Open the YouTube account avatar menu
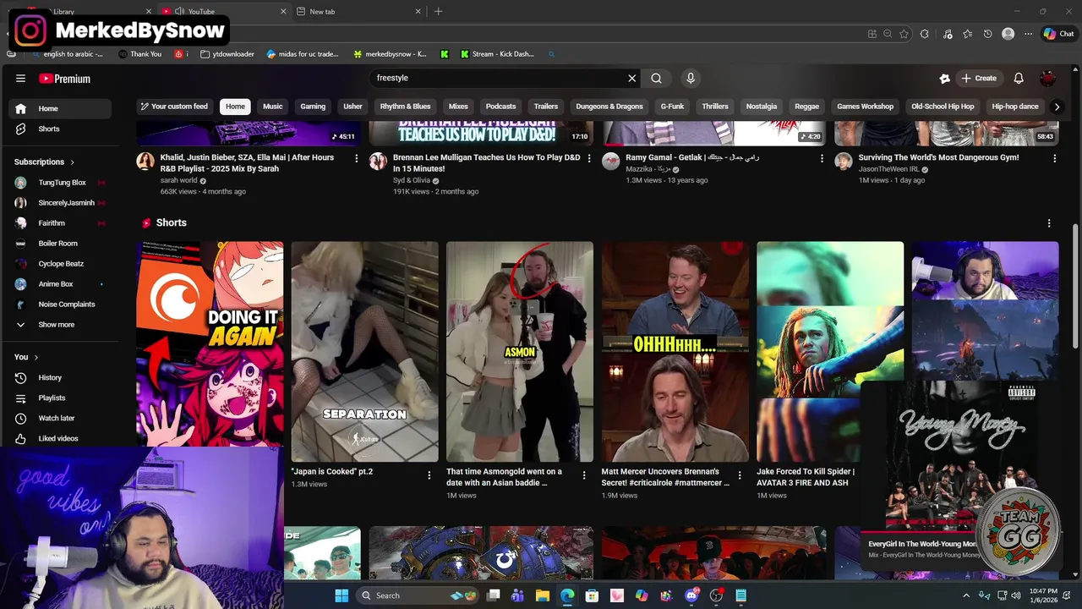Image resolution: width=1082 pixels, height=609 pixels. click(x=1048, y=78)
